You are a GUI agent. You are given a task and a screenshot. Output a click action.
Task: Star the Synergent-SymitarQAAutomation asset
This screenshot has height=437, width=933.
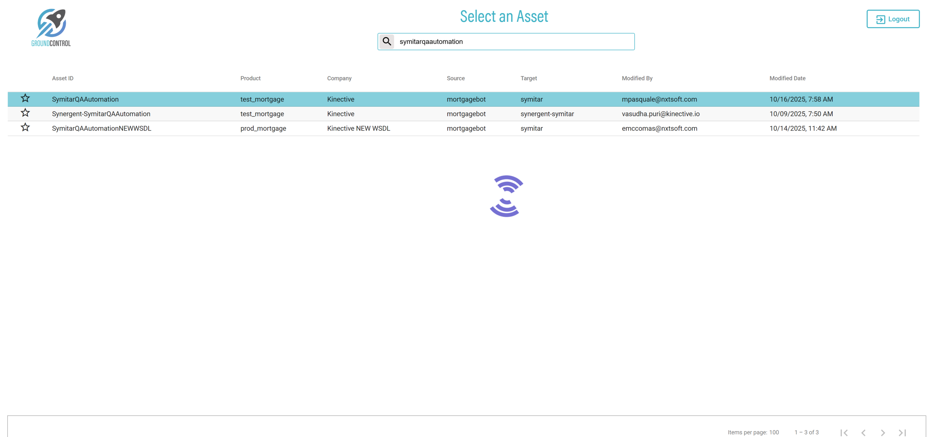[x=25, y=113]
